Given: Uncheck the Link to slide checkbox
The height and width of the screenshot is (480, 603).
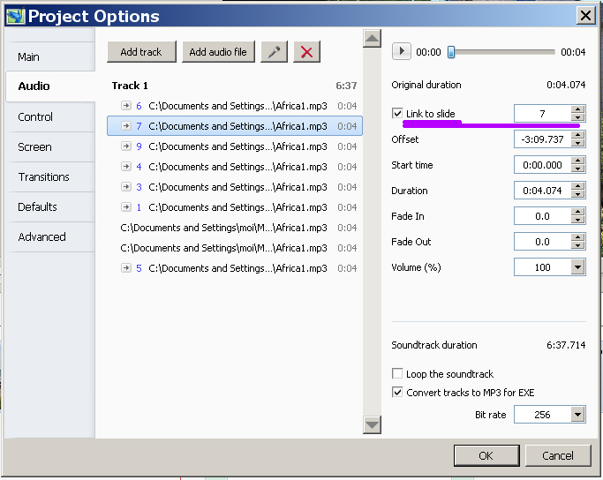Looking at the screenshot, I should coord(397,113).
